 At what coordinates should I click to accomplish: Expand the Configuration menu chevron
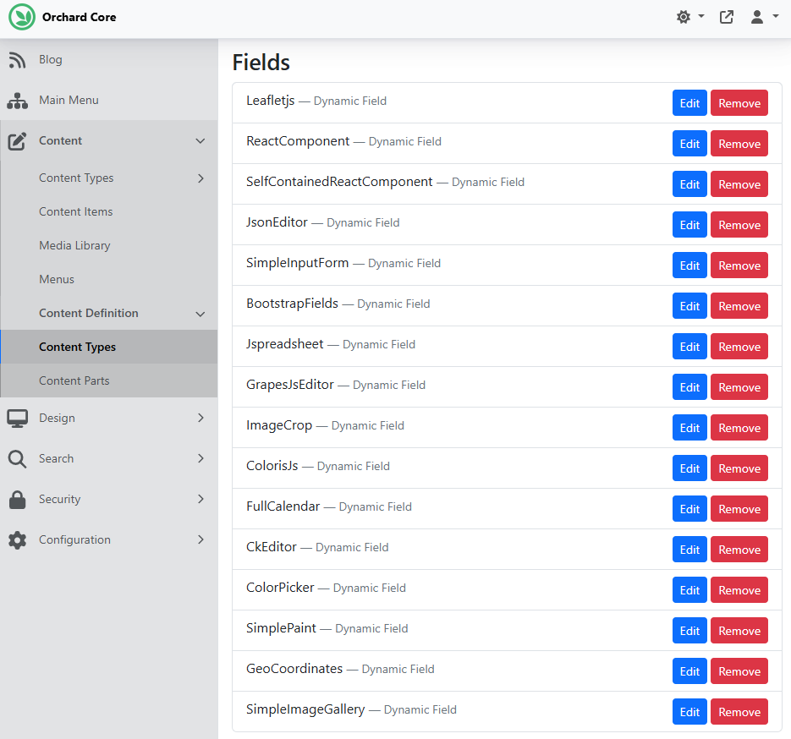tap(200, 539)
